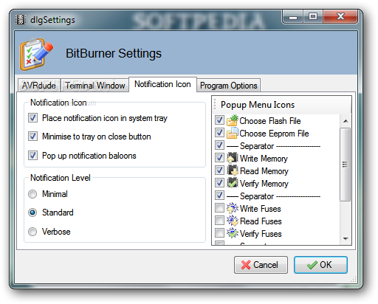Viewport: 378px width, 304px height.
Task: Toggle the Write Memory checkbox
Action: (x=219, y=158)
